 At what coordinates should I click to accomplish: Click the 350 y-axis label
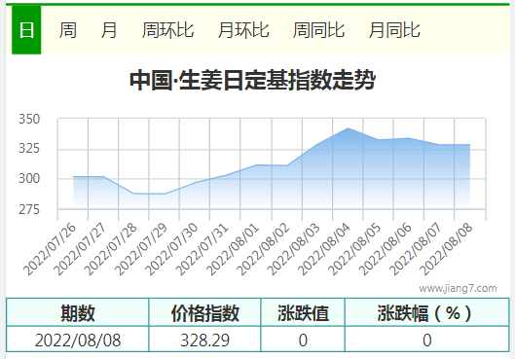point(29,119)
